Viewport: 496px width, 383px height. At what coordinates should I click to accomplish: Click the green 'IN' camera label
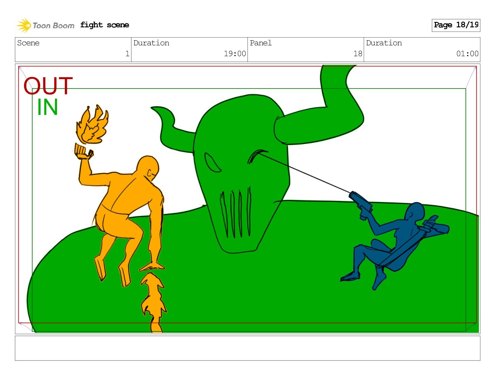point(47,107)
